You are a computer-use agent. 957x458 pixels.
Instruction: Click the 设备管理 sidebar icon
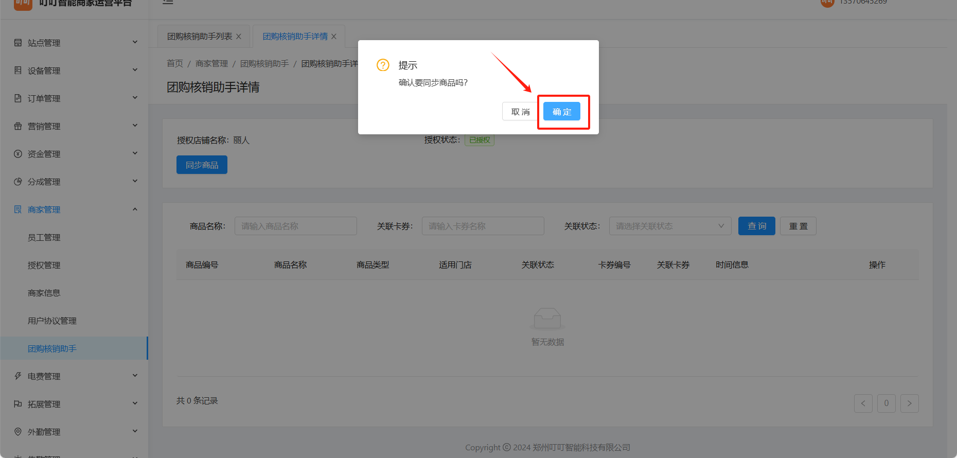tap(18, 71)
